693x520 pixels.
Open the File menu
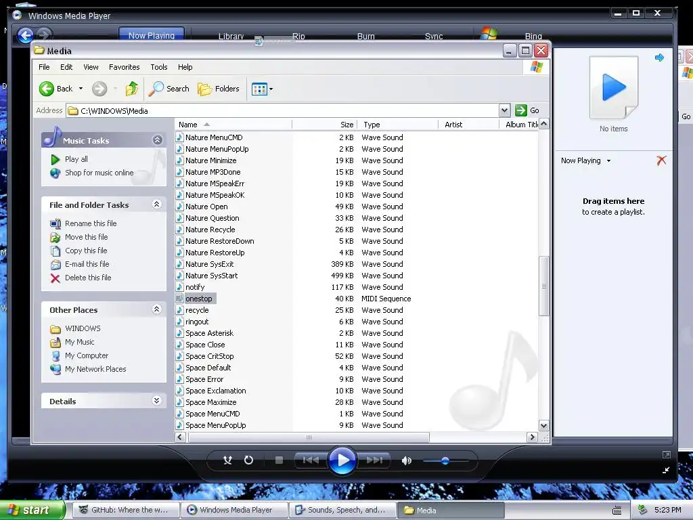[44, 67]
